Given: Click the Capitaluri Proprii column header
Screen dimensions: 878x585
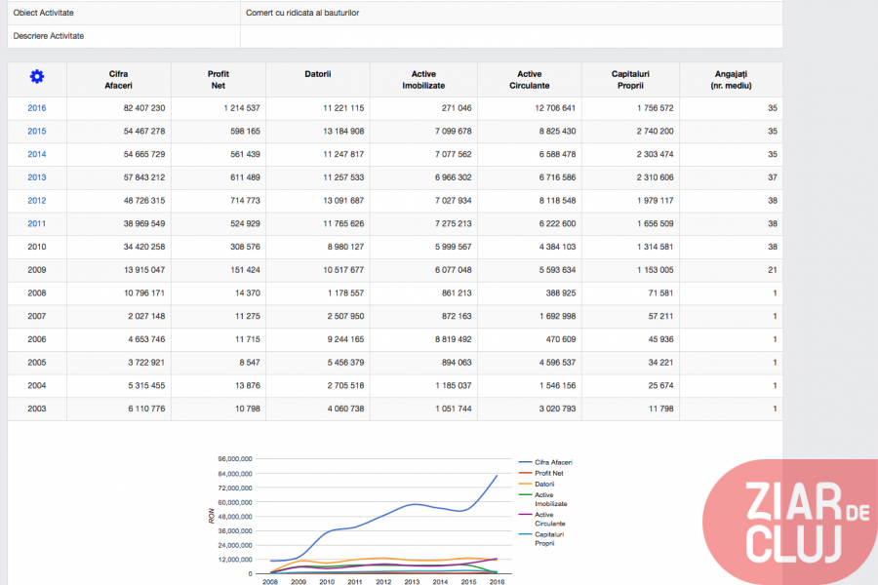Looking at the screenshot, I should (x=630, y=80).
